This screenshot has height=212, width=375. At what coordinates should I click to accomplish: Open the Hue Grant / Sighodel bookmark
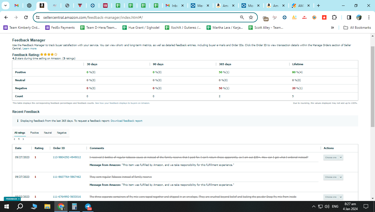click(141, 28)
